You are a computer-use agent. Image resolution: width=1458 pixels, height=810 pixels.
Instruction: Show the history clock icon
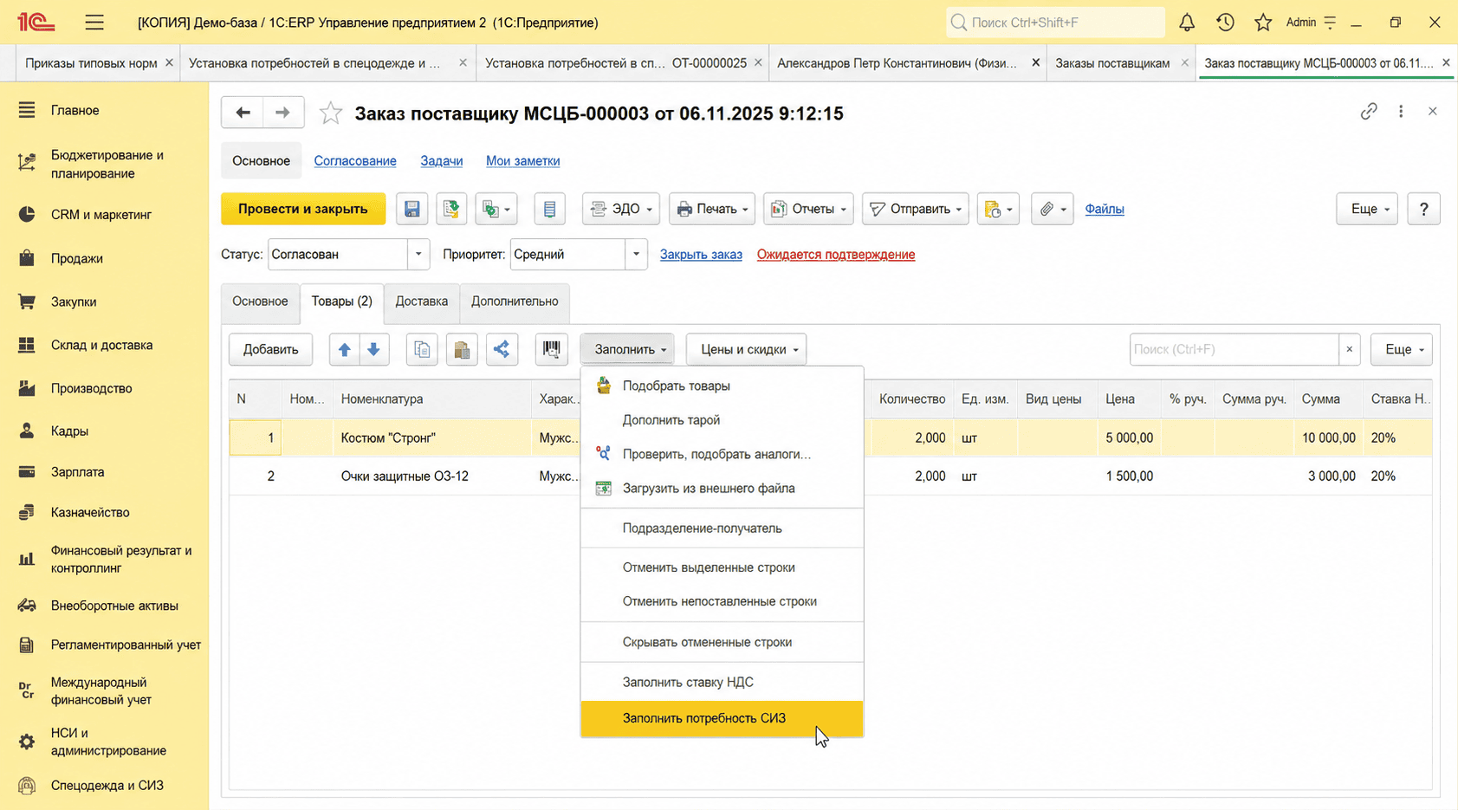coord(1225,23)
